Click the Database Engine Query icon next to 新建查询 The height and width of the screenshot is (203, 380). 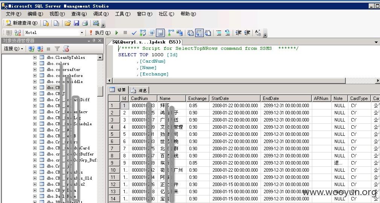coord(46,23)
